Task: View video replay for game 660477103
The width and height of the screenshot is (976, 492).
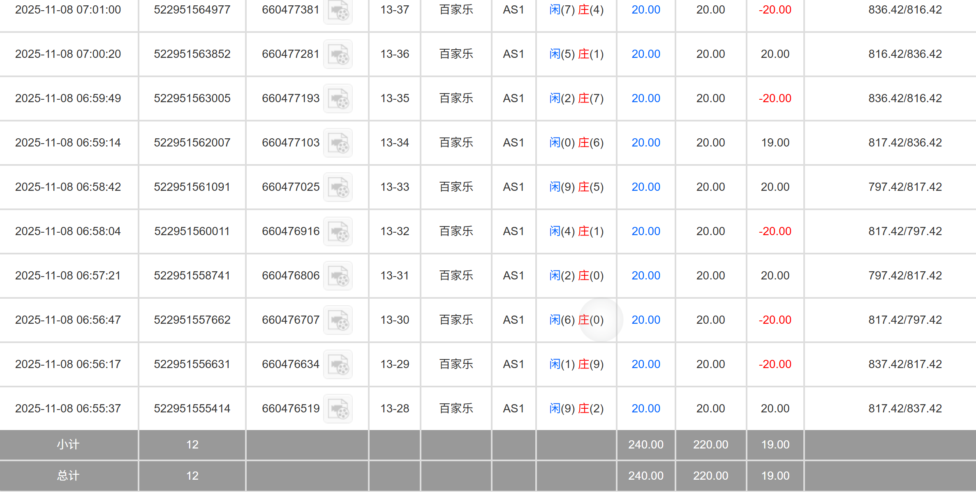Action: pos(338,143)
